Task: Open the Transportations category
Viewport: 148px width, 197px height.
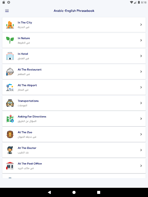Action: coord(74,103)
